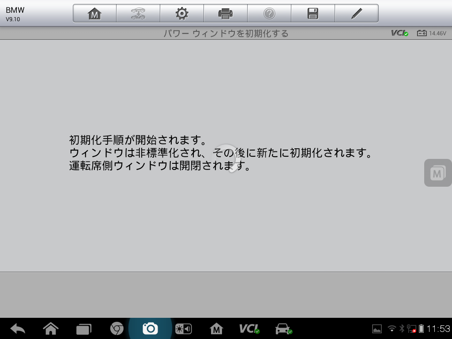This screenshot has height=339, width=452.
Task: Open the MaxiSys M icon in navigation bar
Action: (216, 328)
